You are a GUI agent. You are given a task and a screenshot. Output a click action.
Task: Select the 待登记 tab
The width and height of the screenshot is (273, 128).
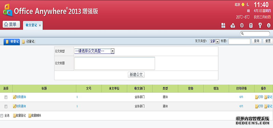[12, 42]
